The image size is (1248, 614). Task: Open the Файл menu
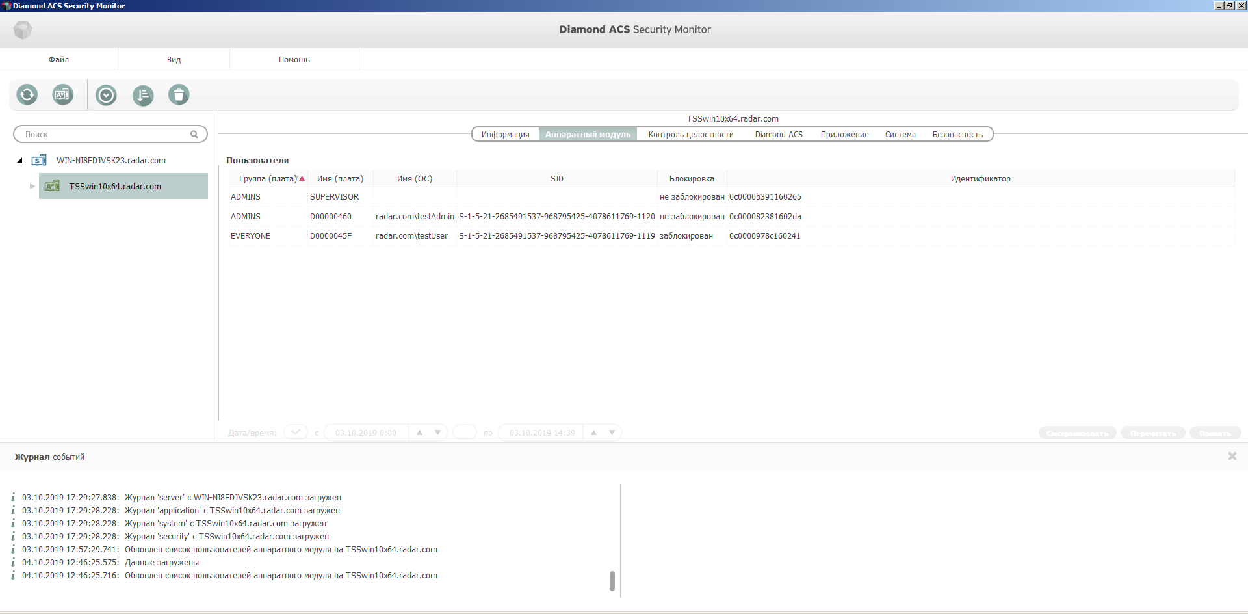tap(58, 59)
